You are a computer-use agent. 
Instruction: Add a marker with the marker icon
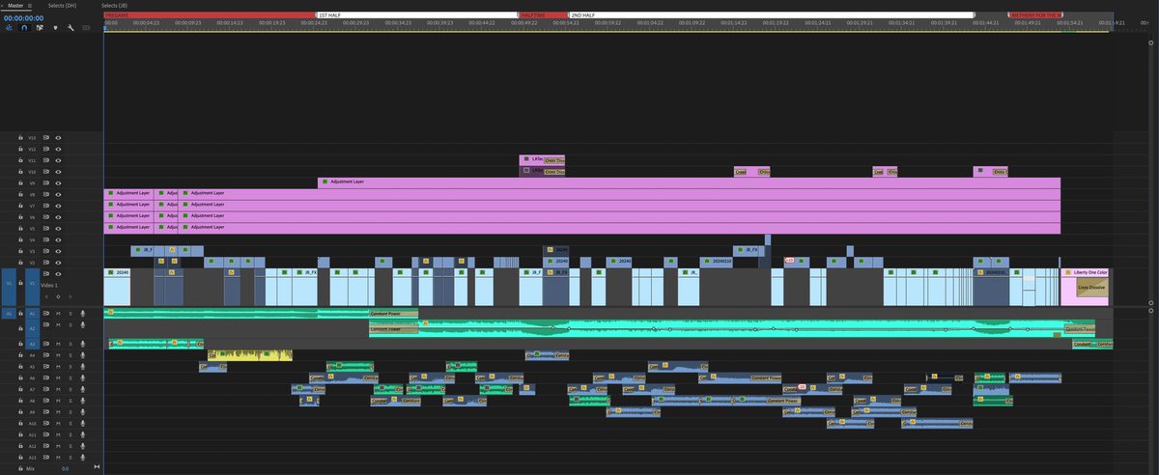tap(55, 28)
